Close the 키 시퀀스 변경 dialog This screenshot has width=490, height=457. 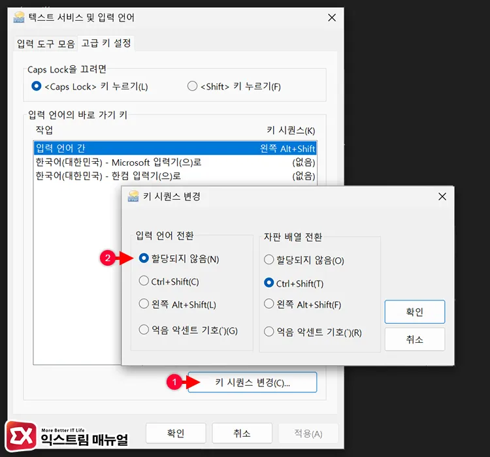[442, 197]
